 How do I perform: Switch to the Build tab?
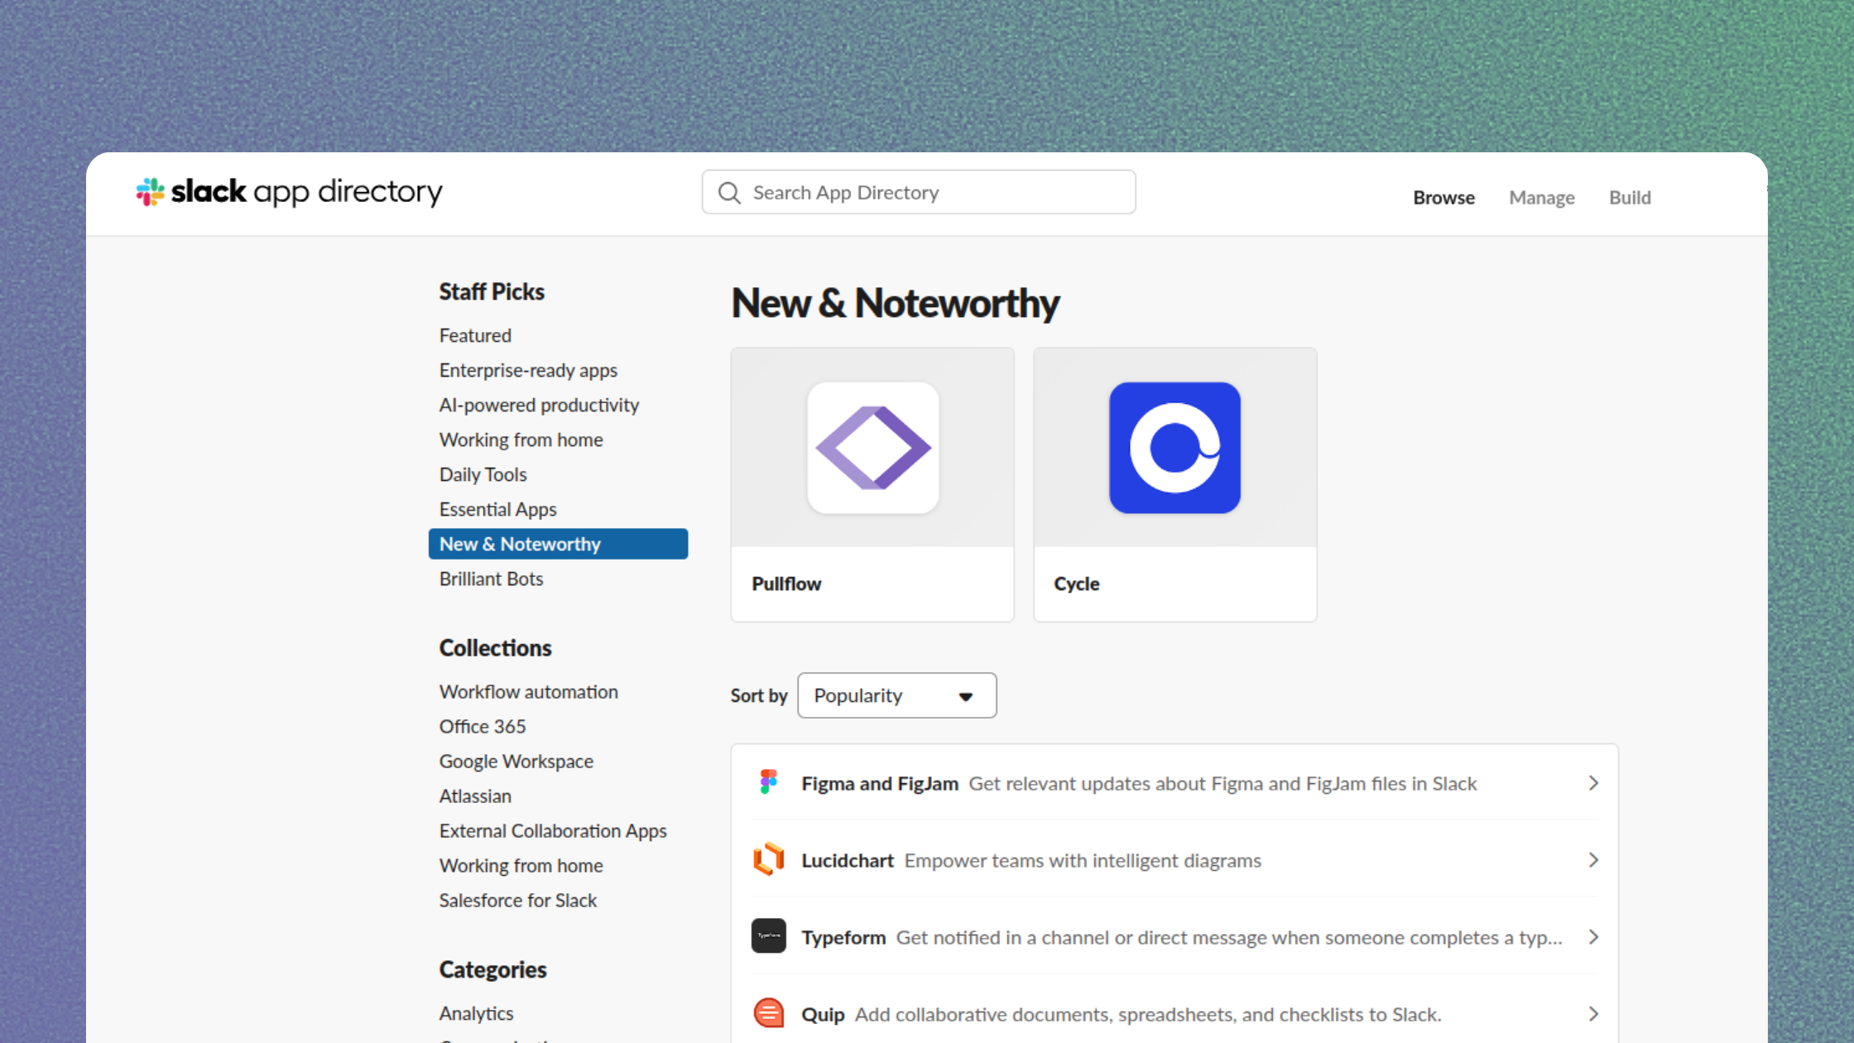[x=1630, y=198]
